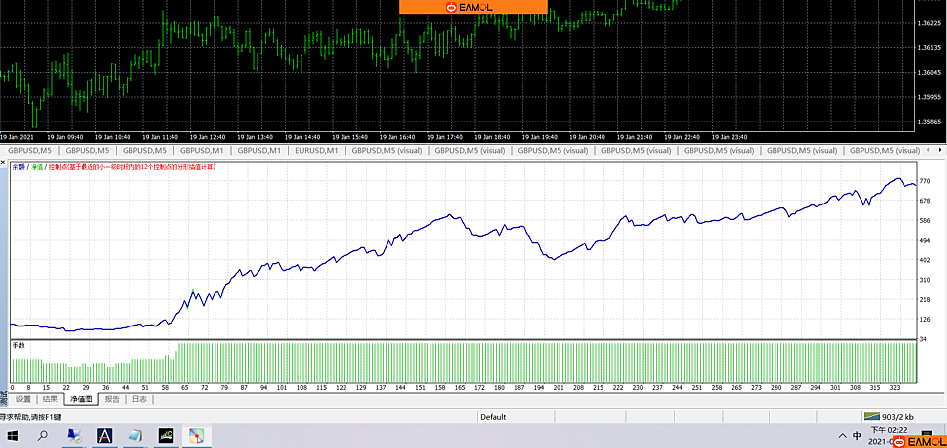Click the Default profile in status bar
This screenshot has height=448, width=947.
(x=493, y=417)
